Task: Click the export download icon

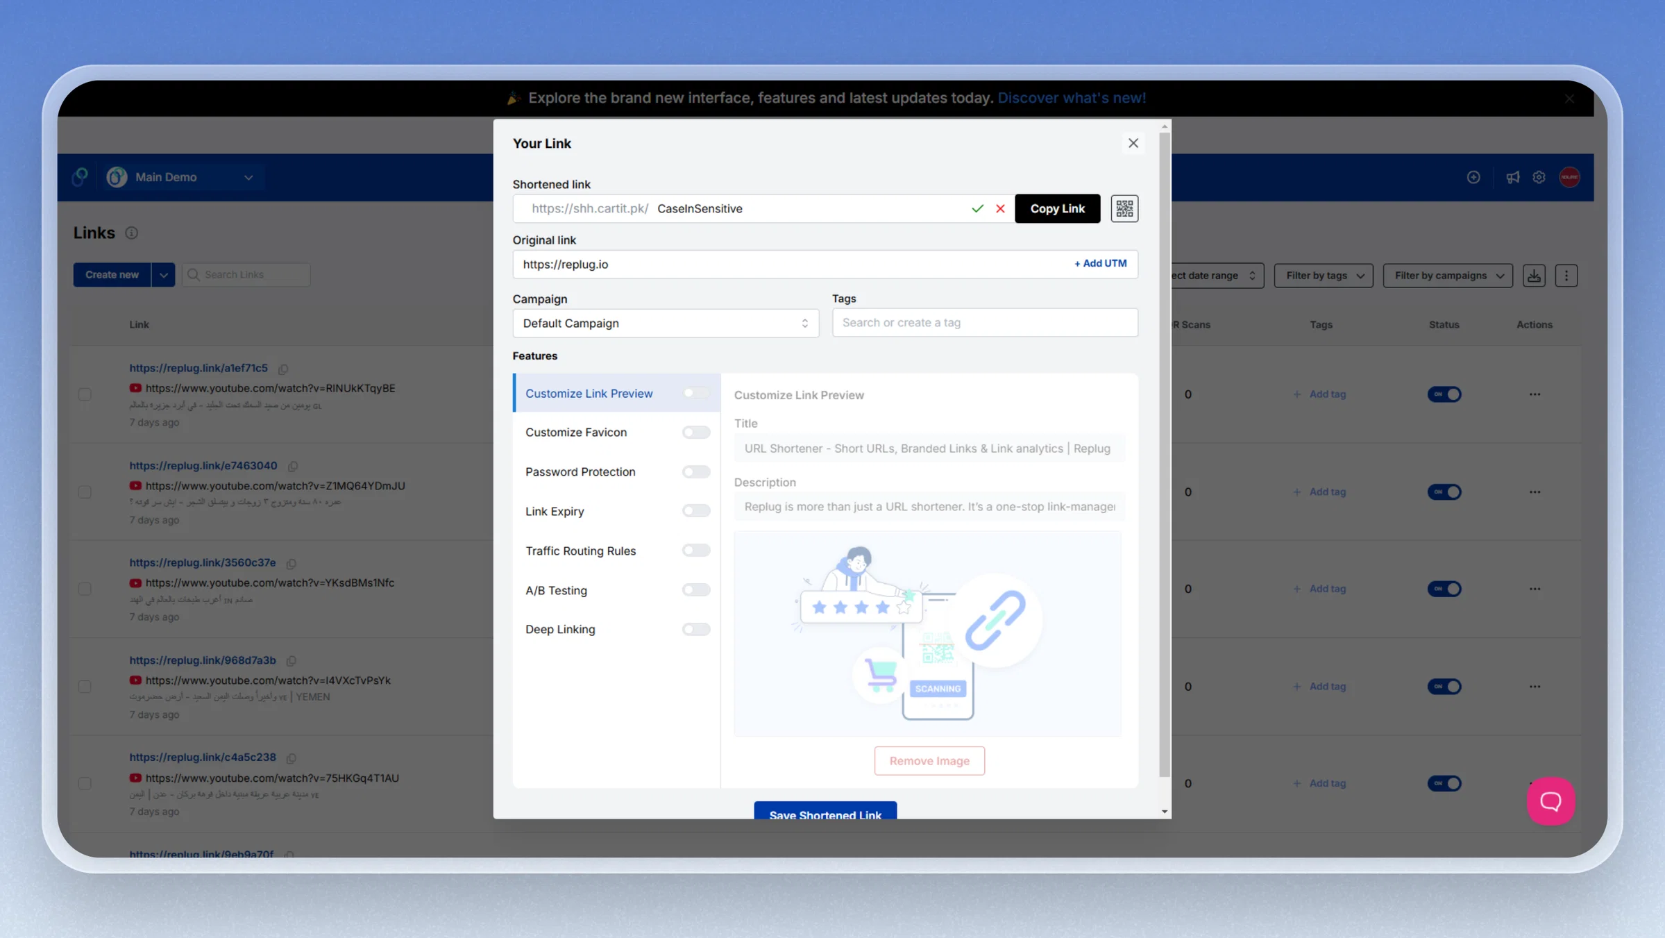Action: click(x=1534, y=276)
